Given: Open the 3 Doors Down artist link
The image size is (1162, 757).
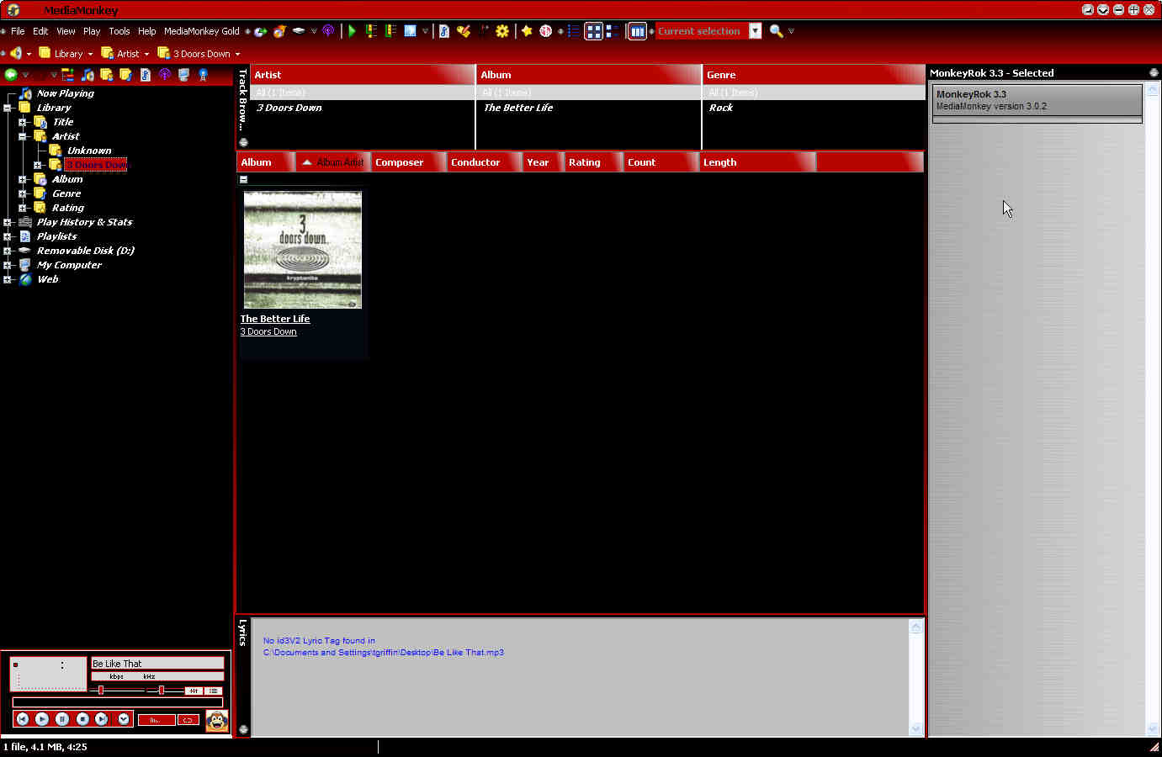Looking at the screenshot, I should (x=268, y=331).
